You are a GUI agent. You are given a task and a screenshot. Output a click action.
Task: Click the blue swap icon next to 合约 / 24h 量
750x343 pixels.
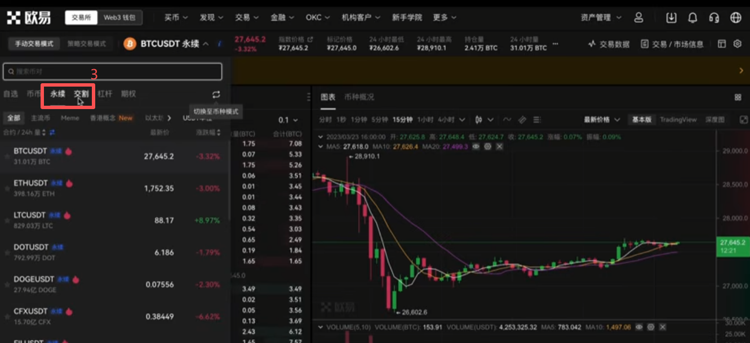coord(52,133)
